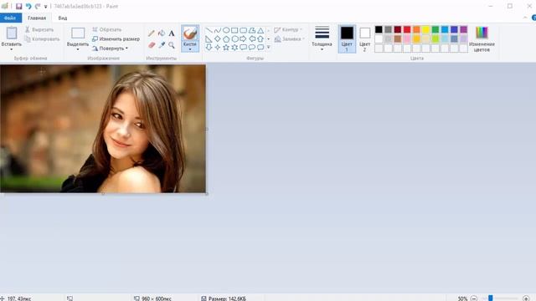Switch to the Вид tab

pos(63,18)
